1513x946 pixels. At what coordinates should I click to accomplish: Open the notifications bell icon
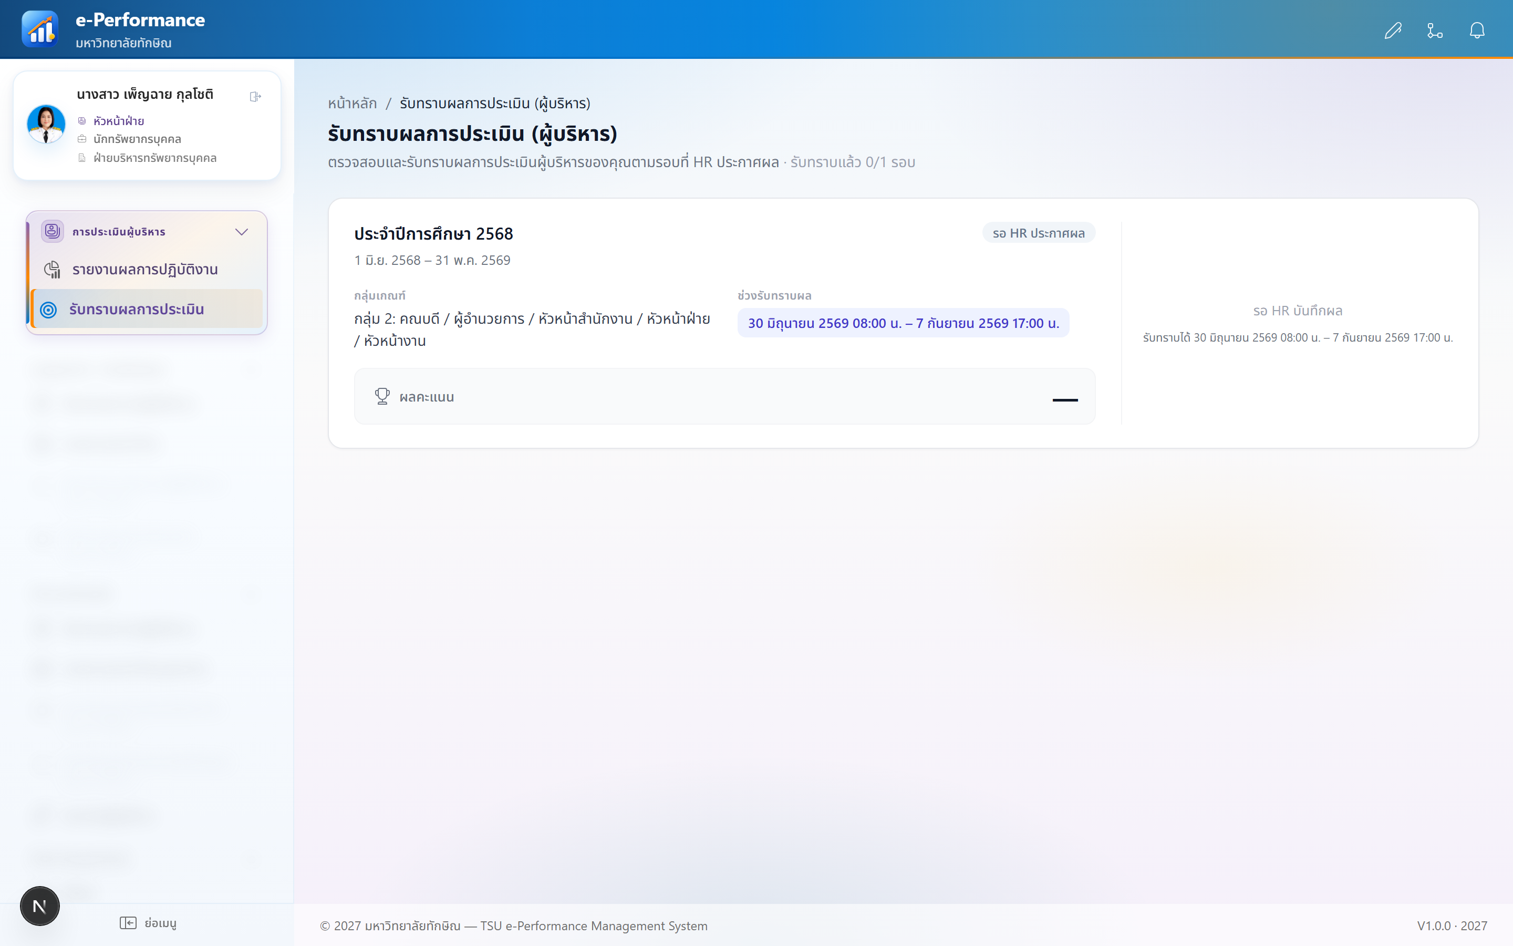point(1477,30)
